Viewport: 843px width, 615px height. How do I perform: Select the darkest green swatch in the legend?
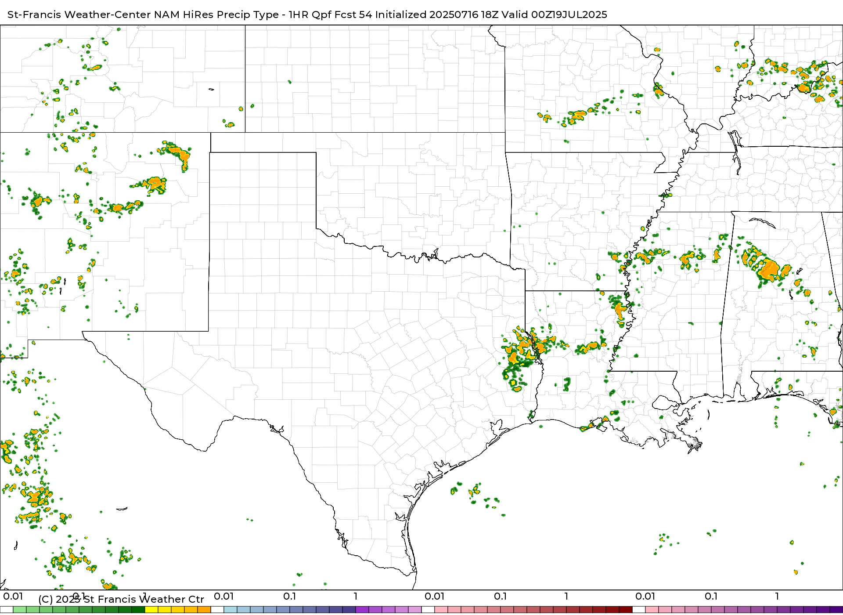[x=138, y=610]
